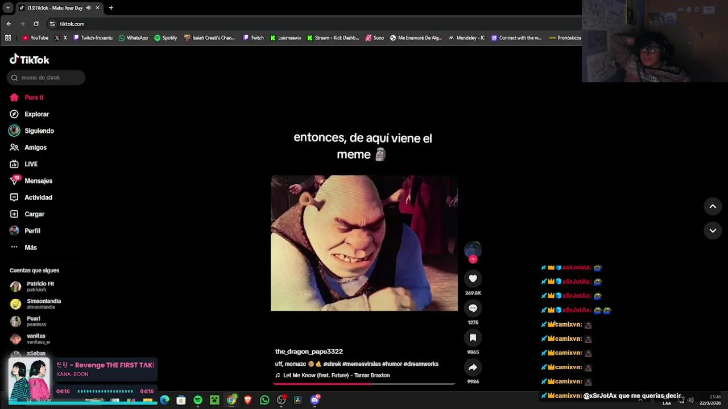Open the Pronósticos bookmark
Image resolution: width=728 pixels, height=409 pixels.
[565, 38]
